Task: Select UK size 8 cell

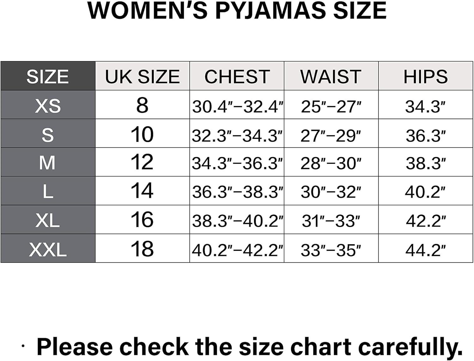Action: 142,105
